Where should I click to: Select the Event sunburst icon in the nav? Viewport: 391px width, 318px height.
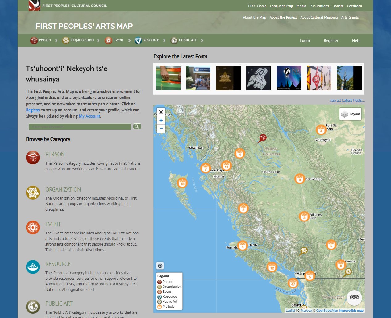108,40
